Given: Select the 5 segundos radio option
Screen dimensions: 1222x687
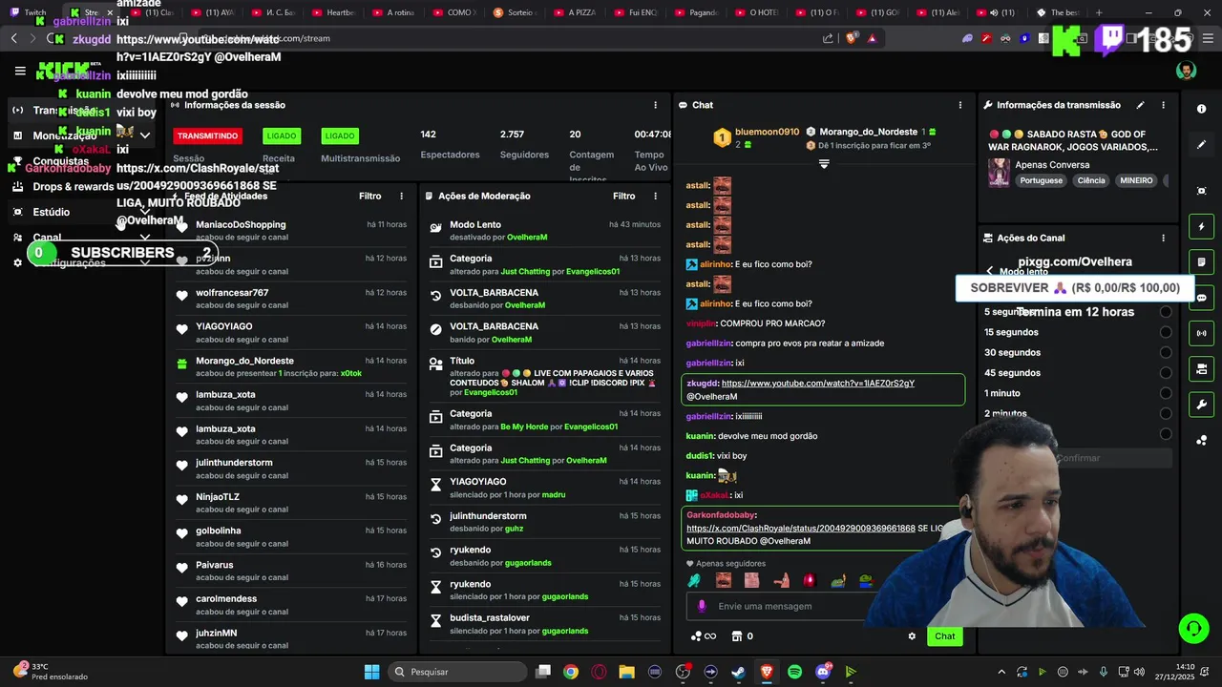Looking at the screenshot, I should click(1166, 312).
